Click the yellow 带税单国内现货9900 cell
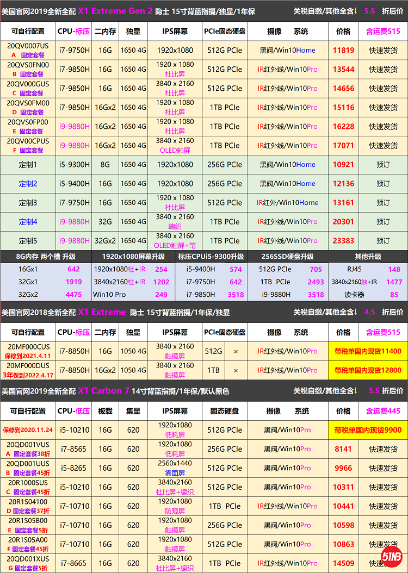The image size is (408, 573). (x=368, y=430)
